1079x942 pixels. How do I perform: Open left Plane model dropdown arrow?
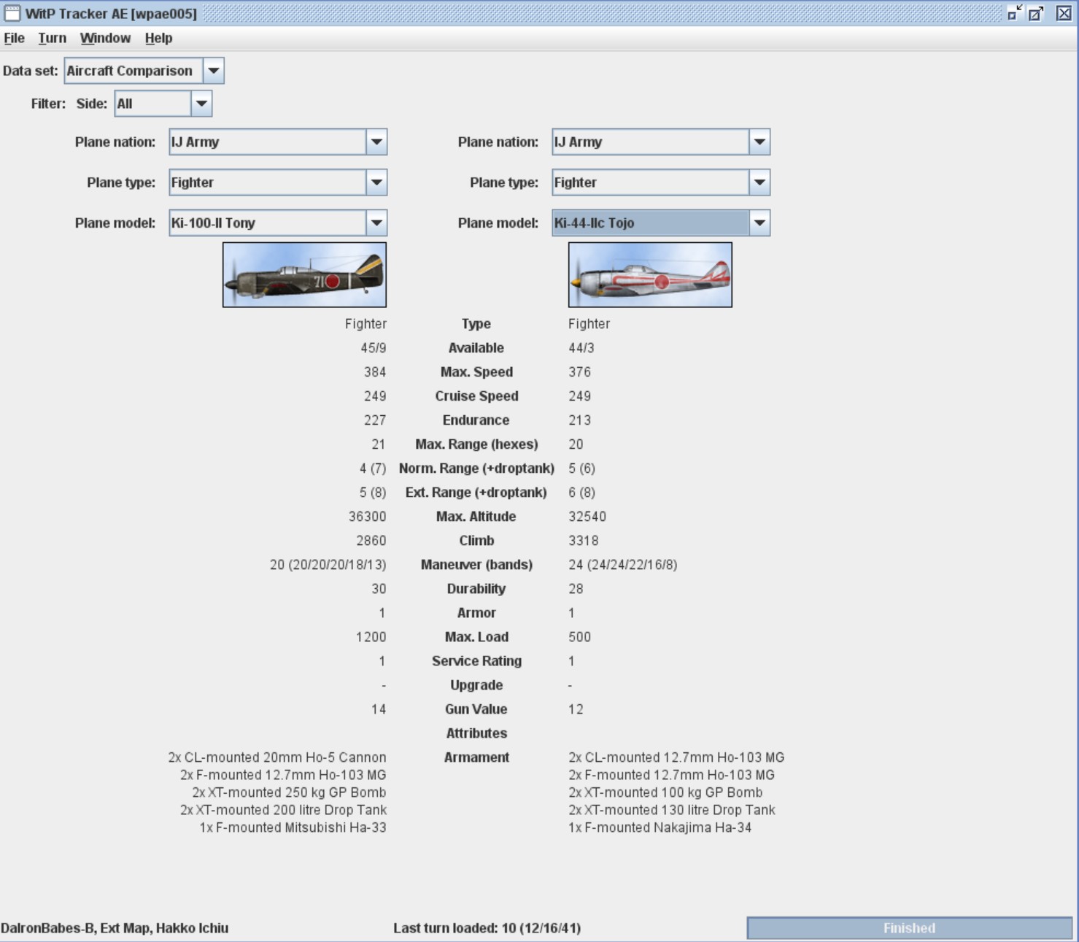click(376, 223)
